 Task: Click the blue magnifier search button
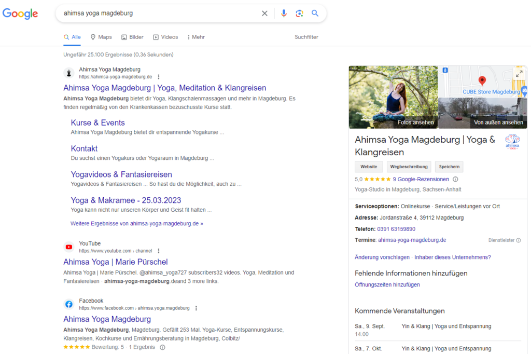click(315, 13)
